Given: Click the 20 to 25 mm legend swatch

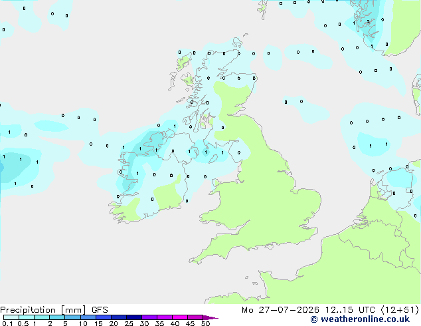Looking at the screenshot, I should 119,317.
